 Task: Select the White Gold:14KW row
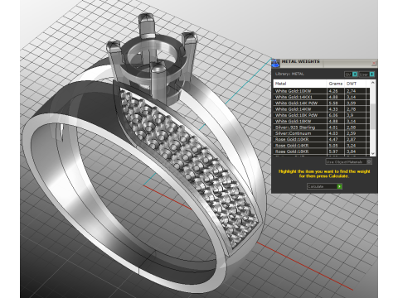point(322,109)
